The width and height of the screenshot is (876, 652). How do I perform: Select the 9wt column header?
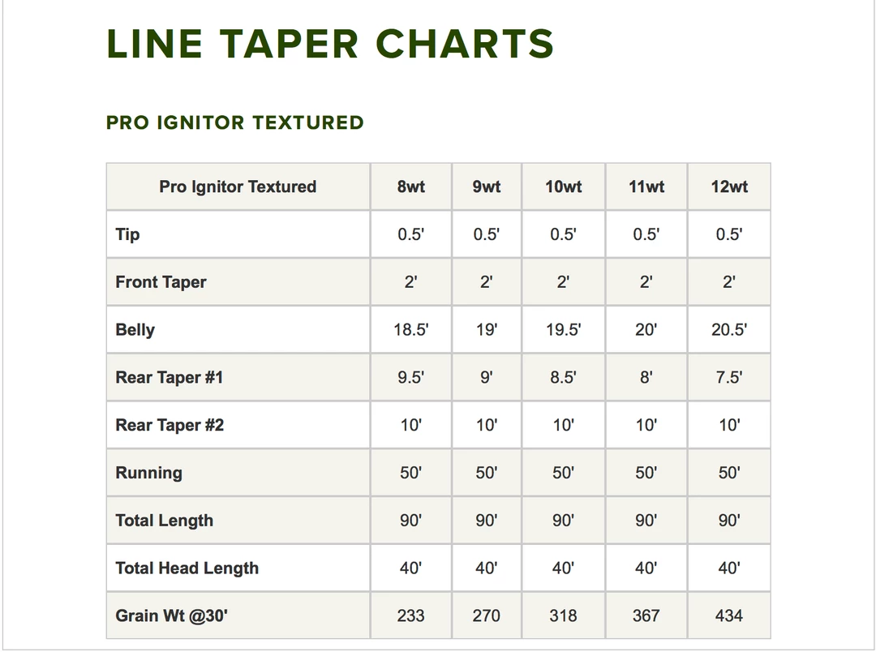pos(487,187)
